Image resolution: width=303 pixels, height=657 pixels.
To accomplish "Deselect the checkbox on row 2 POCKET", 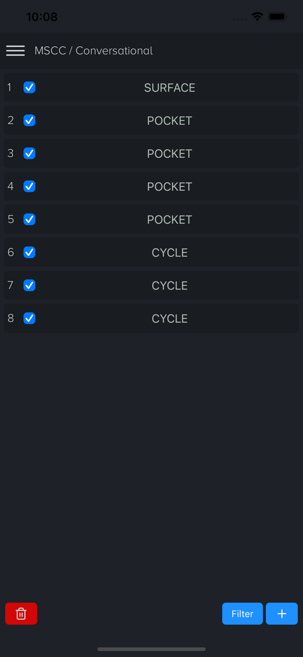I will click(29, 120).
